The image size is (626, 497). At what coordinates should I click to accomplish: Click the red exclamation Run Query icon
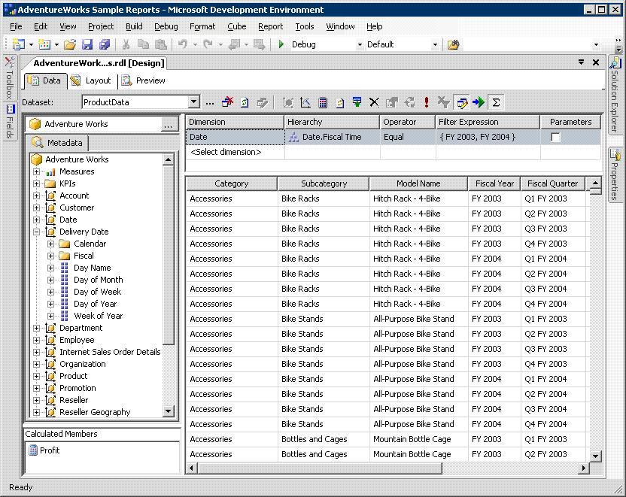click(427, 103)
